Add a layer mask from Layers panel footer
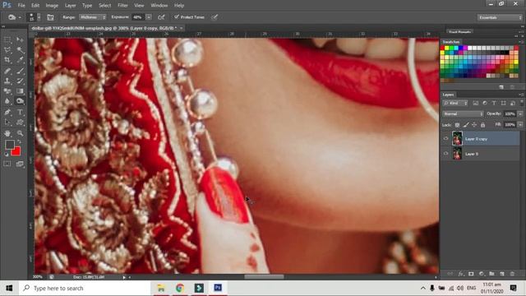This screenshot has width=526, height=296. pos(471,274)
